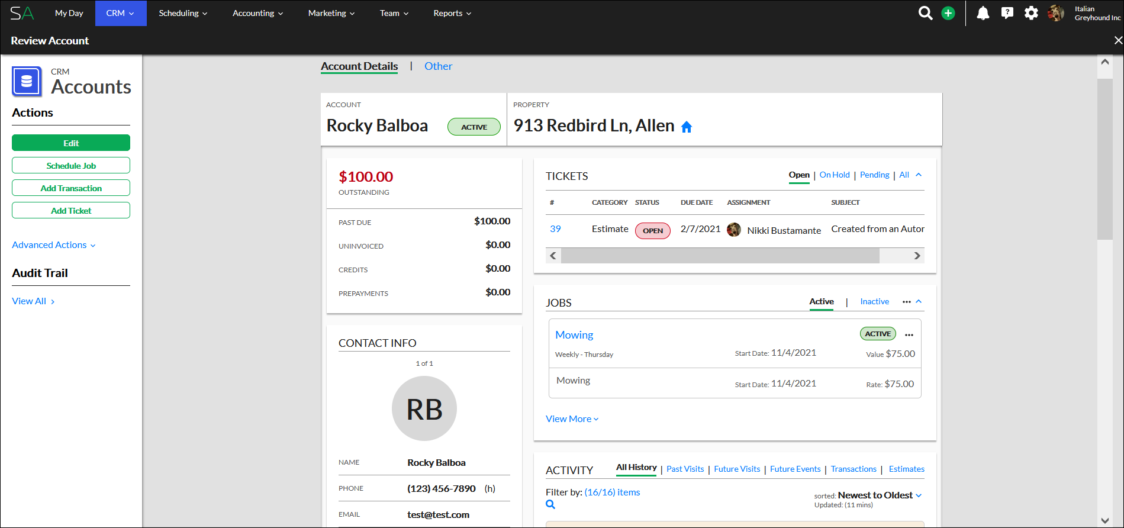Screen dimensions: 1124x528
Task: Click the green plus quick-add icon
Action: [x=948, y=13]
